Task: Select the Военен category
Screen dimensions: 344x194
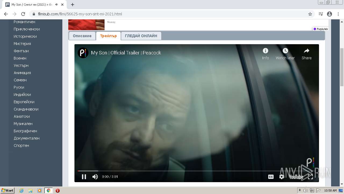Action: 20,58
